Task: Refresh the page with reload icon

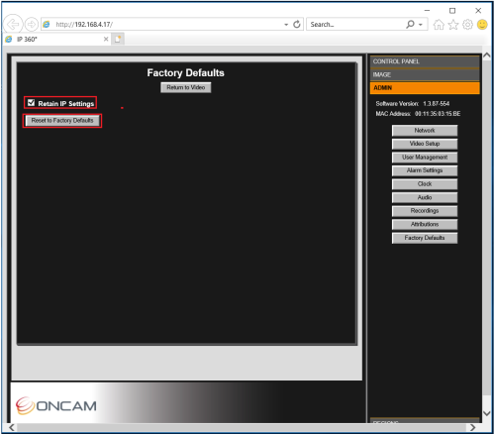Action: click(x=297, y=24)
